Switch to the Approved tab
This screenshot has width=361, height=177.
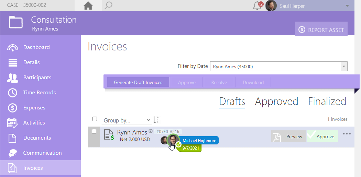pyautogui.click(x=276, y=102)
